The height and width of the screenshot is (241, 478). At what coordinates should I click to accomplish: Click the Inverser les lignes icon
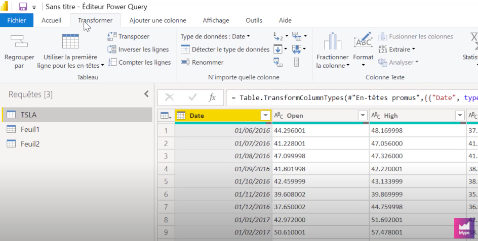point(112,49)
